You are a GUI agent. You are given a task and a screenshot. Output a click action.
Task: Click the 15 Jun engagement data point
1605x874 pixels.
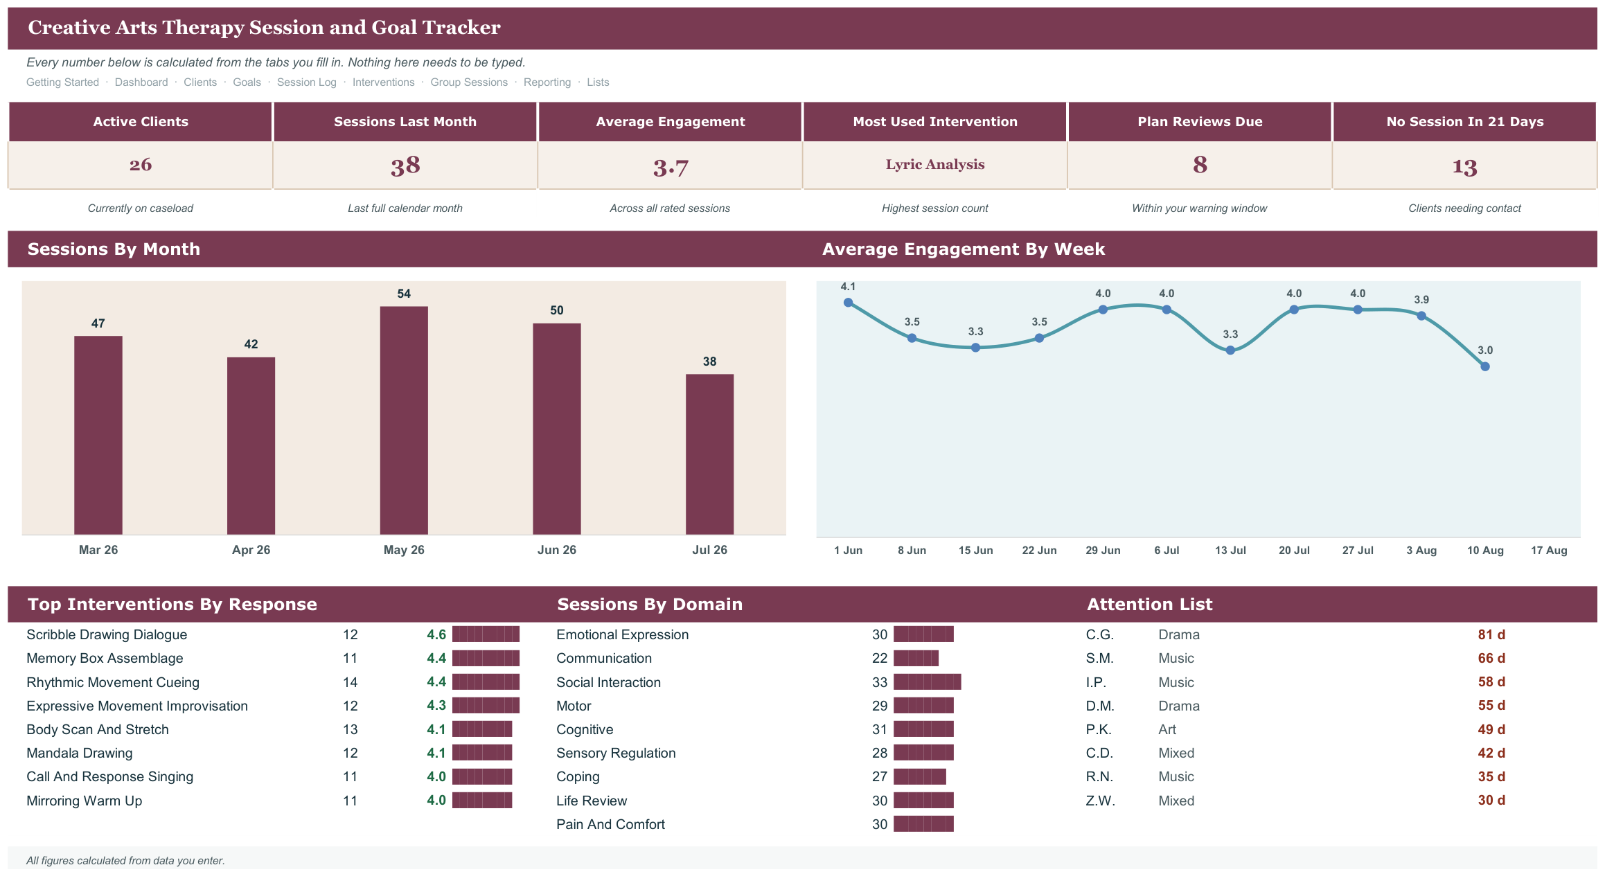click(x=975, y=348)
